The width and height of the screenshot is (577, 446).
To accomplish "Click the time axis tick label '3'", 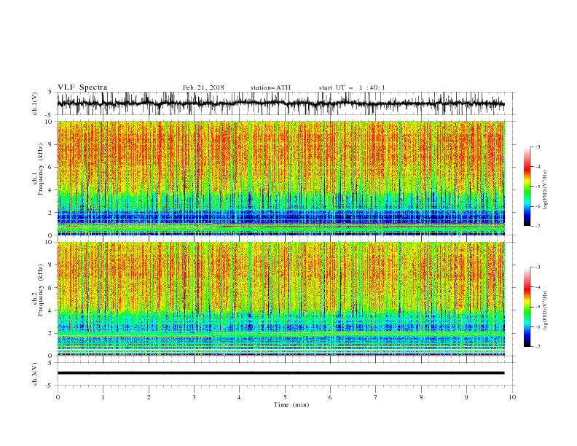I will [194, 397].
